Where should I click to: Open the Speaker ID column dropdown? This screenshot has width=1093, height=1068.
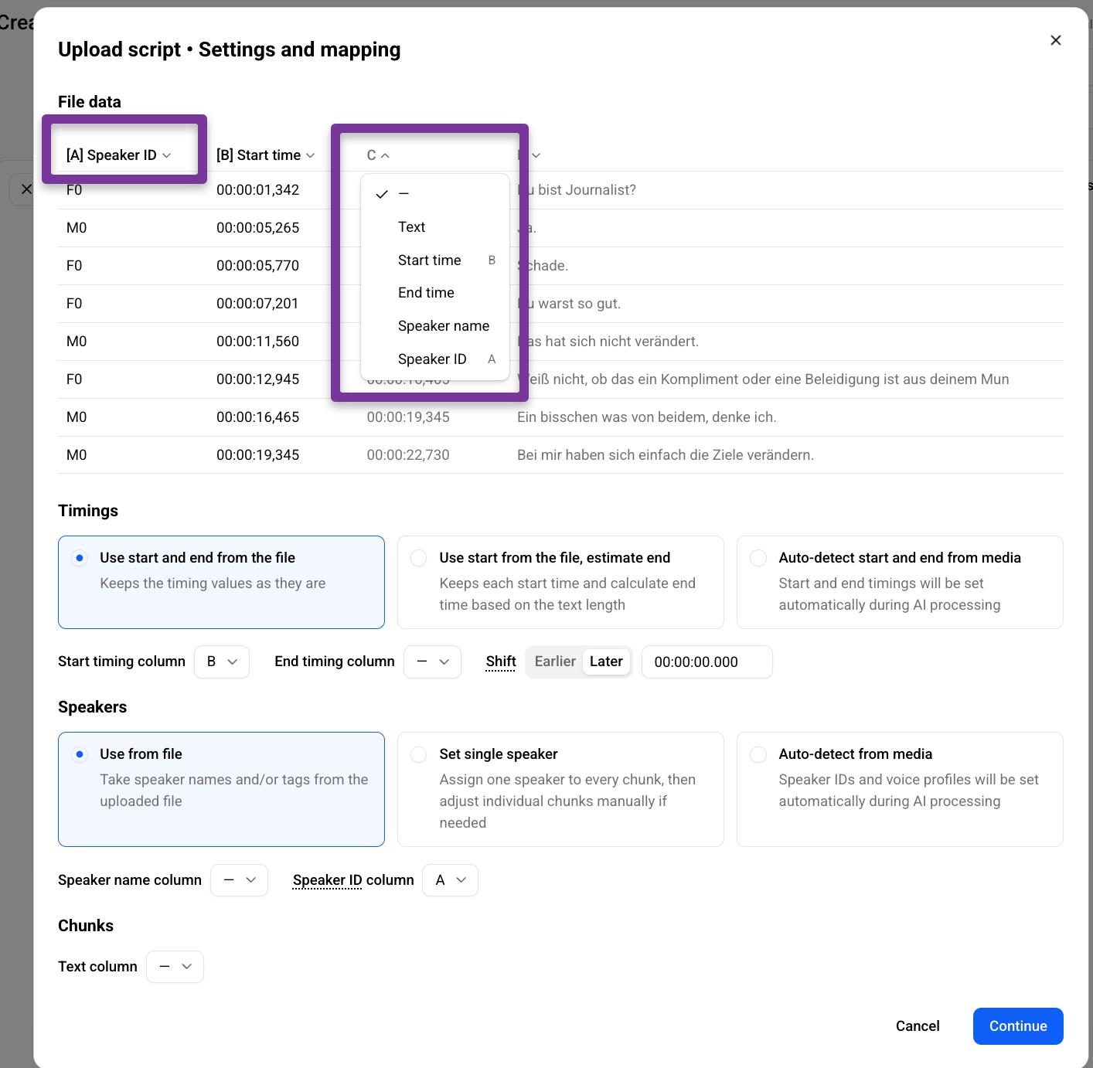coord(450,880)
